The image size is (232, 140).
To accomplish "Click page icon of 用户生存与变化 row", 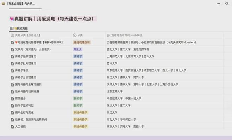I will [12, 113].
